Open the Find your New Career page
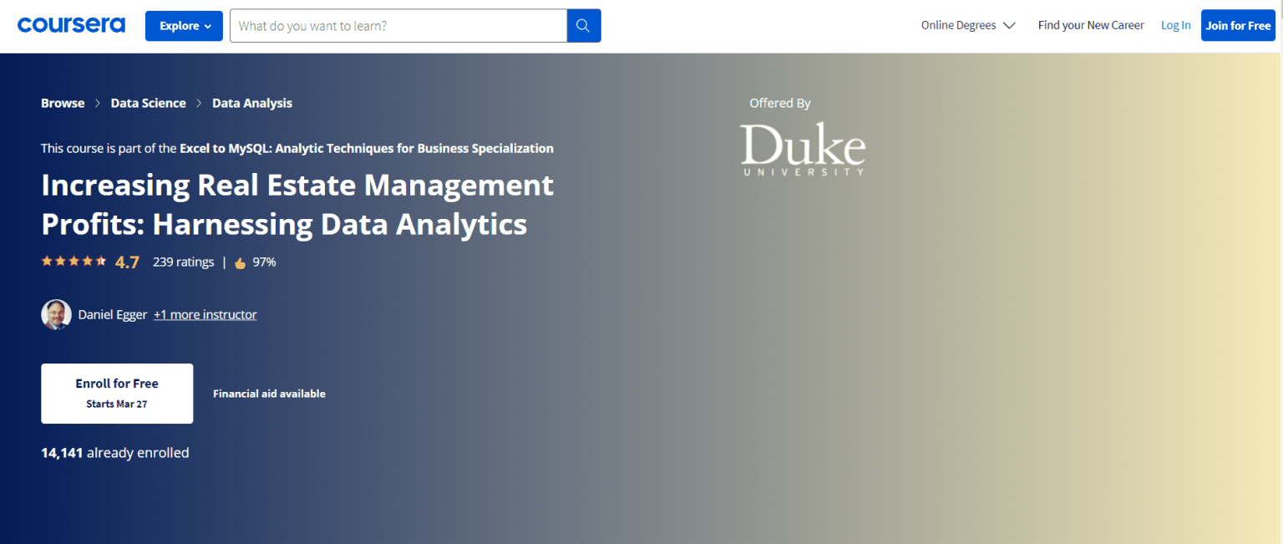The height and width of the screenshot is (544, 1283). (x=1090, y=25)
